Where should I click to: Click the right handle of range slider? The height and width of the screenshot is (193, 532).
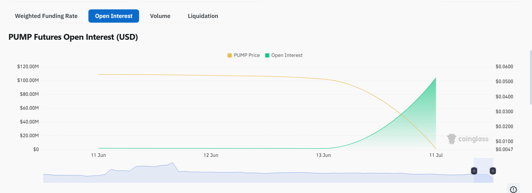point(493,171)
